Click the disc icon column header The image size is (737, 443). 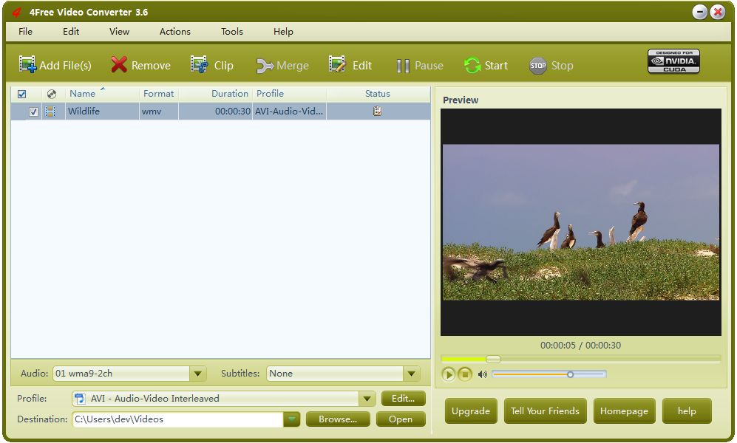coord(52,94)
